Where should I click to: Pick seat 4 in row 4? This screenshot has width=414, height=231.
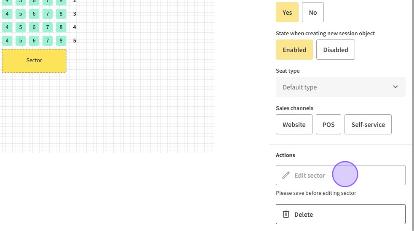tap(7, 27)
